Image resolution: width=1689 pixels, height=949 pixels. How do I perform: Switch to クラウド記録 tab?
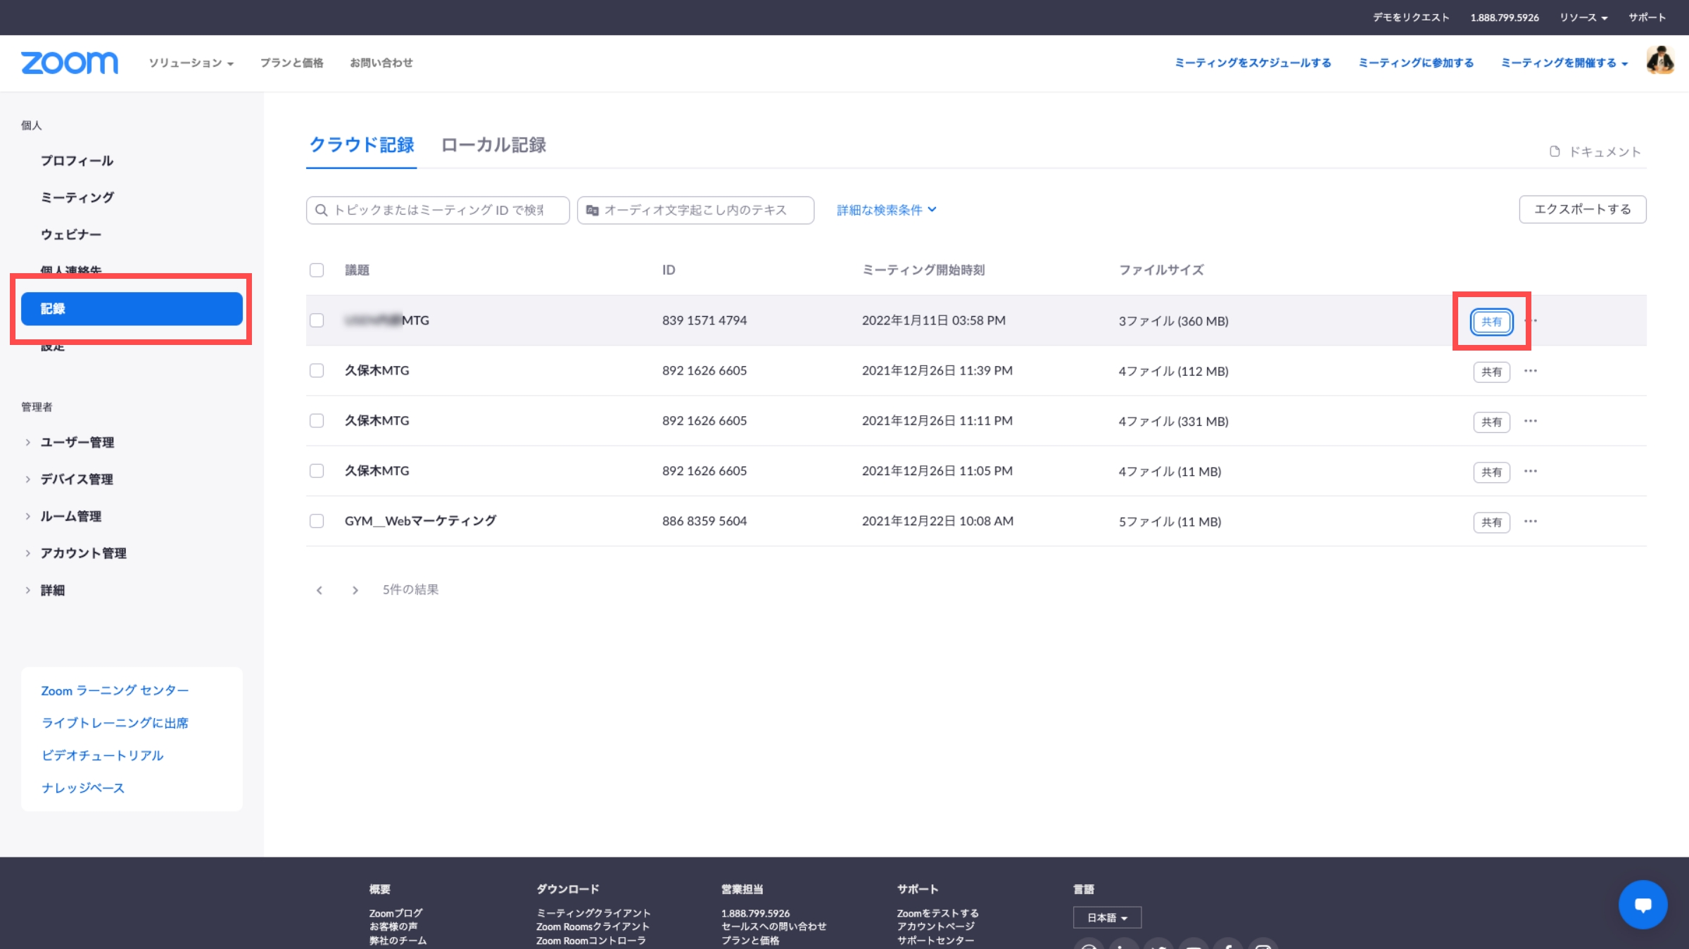pyautogui.click(x=362, y=145)
